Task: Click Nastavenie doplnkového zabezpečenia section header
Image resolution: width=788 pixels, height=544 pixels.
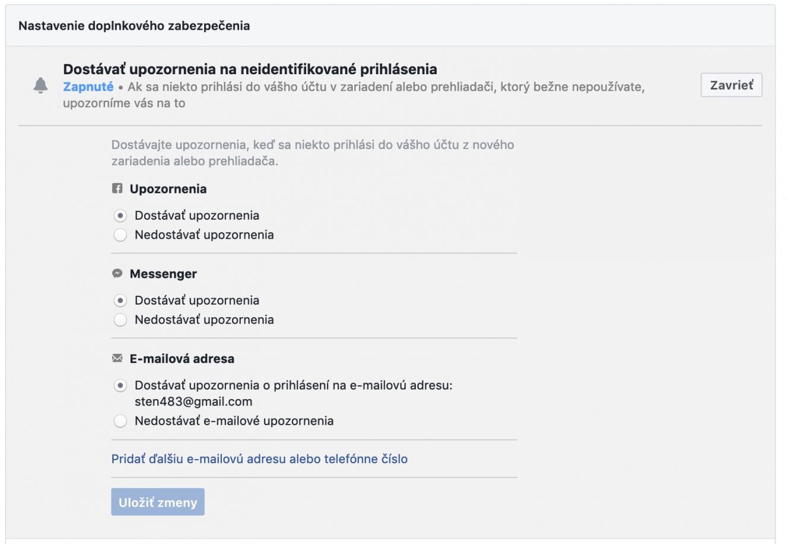Action: click(134, 26)
